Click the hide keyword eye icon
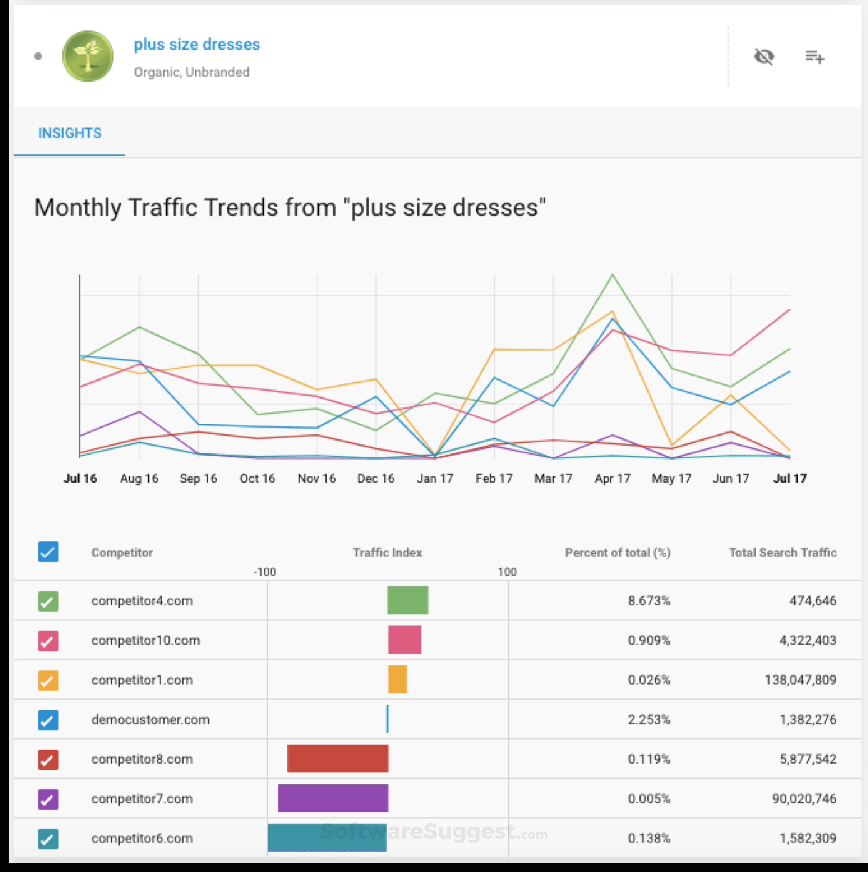868x872 pixels. 764,57
